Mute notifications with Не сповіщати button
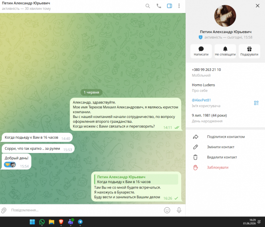Viewport: 265px width, 227px height. [x=225, y=51]
